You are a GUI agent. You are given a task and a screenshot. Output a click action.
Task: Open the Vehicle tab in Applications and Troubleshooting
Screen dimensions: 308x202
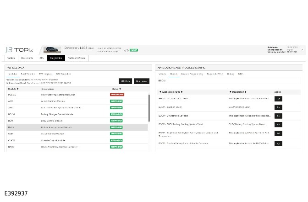pyautogui.click(x=162, y=74)
